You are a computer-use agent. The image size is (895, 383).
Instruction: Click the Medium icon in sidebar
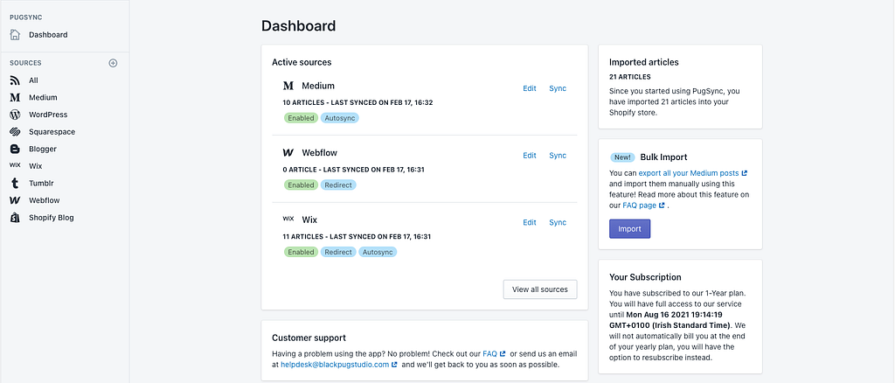pos(15,97)
